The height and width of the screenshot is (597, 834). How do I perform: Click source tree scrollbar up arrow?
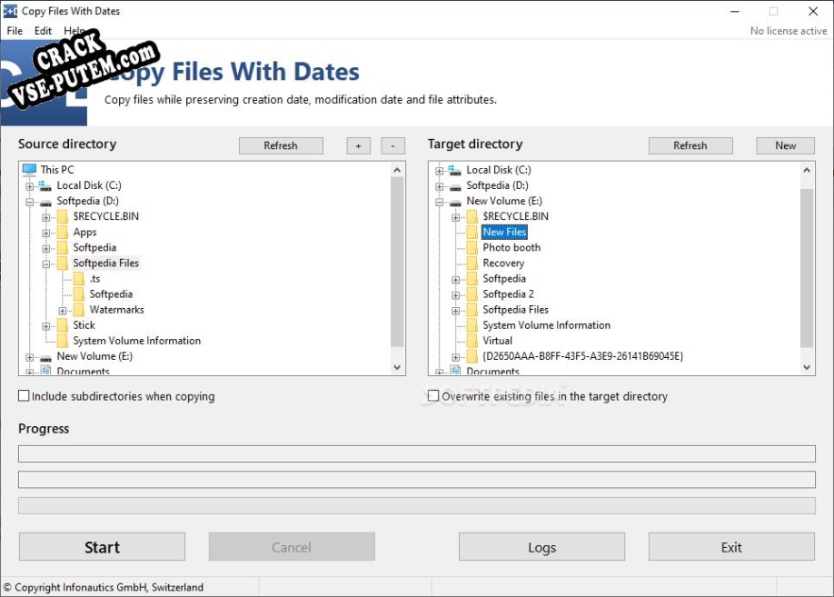tap(397, 170)
